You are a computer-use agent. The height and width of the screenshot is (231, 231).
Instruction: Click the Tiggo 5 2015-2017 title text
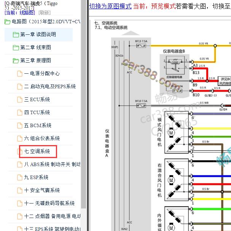[31, 5]
